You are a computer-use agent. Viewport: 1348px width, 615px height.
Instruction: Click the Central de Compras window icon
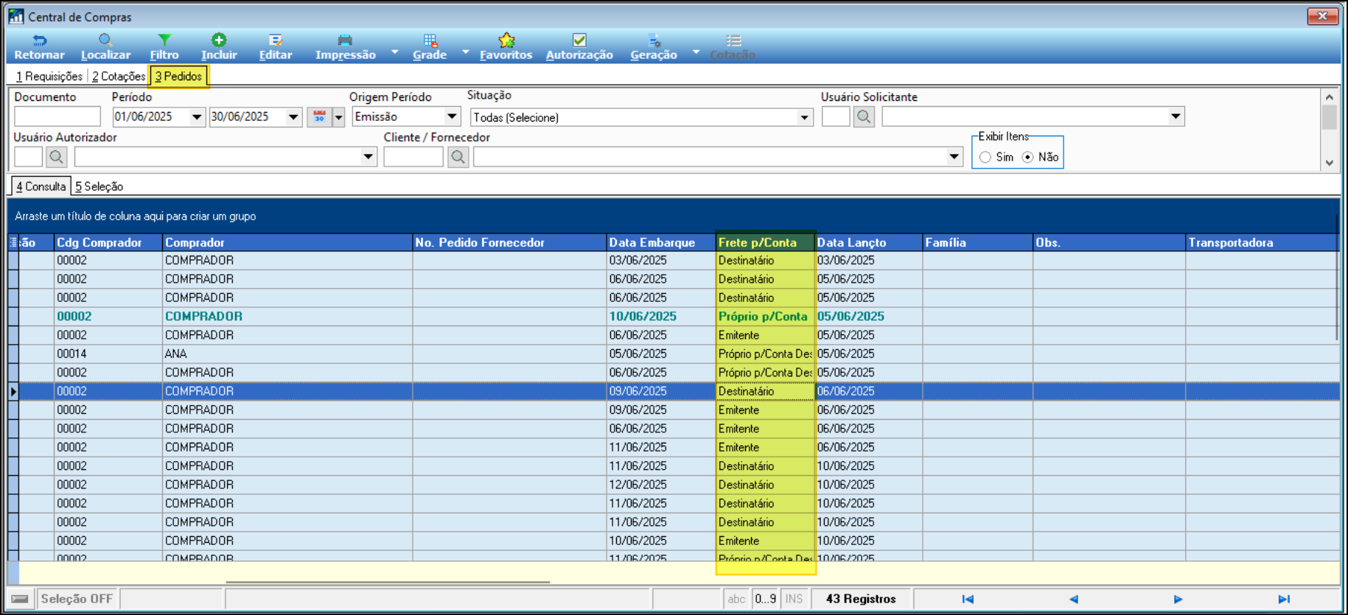pyautogui.click(x=16, y=16)
